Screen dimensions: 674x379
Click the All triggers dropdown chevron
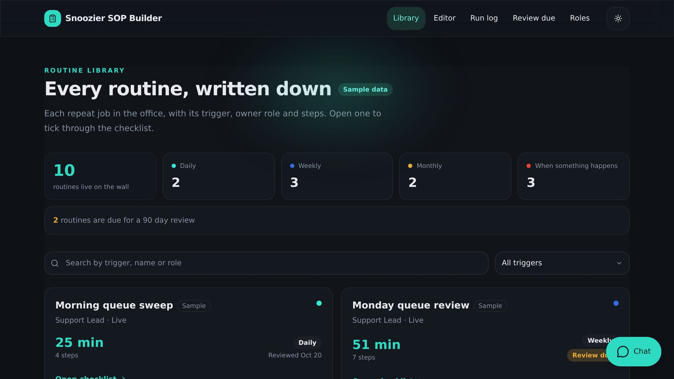(619, 263)
